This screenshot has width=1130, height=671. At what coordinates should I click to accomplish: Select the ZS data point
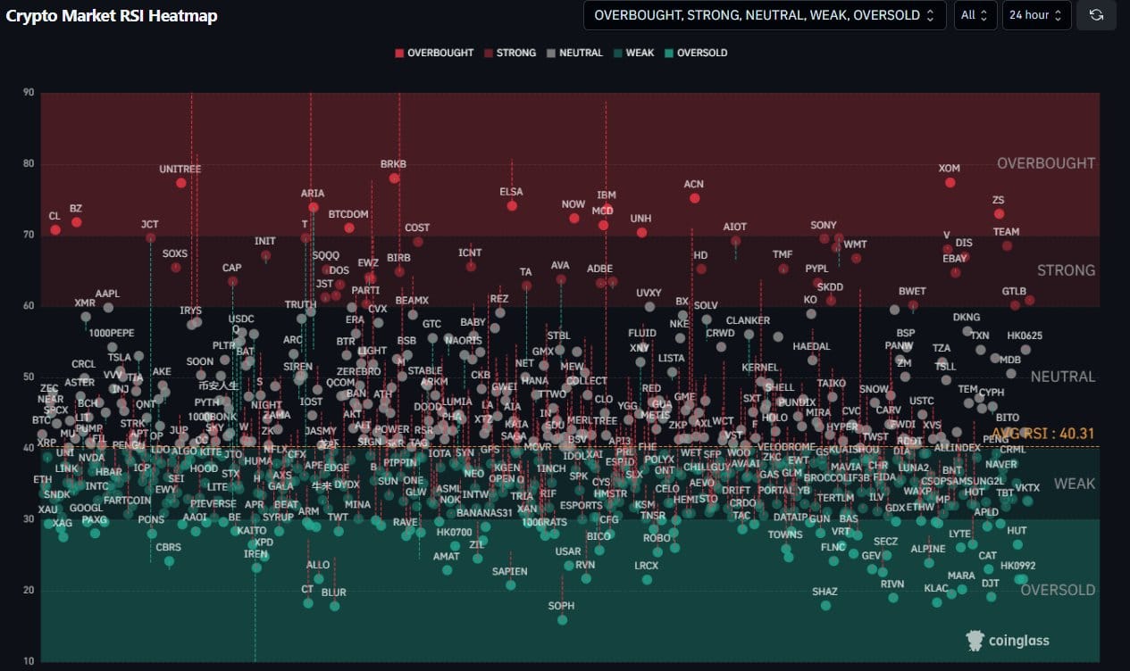[999, 214]
